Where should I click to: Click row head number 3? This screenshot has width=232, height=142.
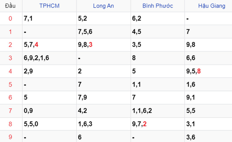tap(10, 58)
